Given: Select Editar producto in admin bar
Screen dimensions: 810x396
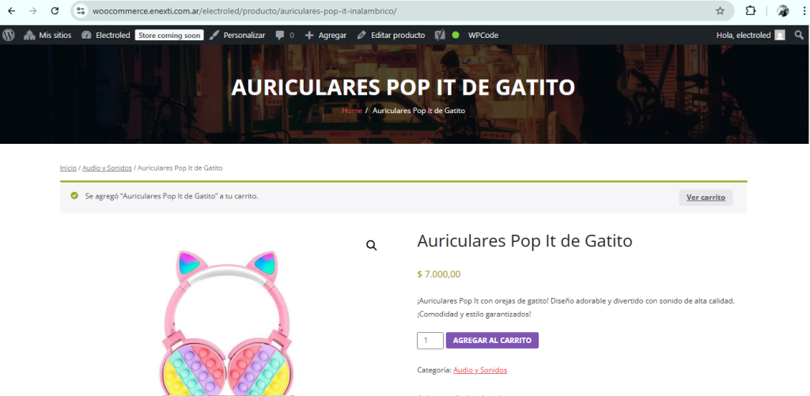Looking at the screenshot, I should (391, 35).
